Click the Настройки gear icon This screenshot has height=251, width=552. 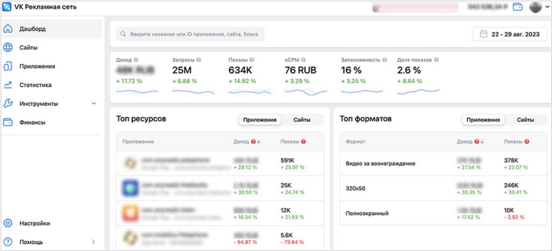click(x=8, y=223)
